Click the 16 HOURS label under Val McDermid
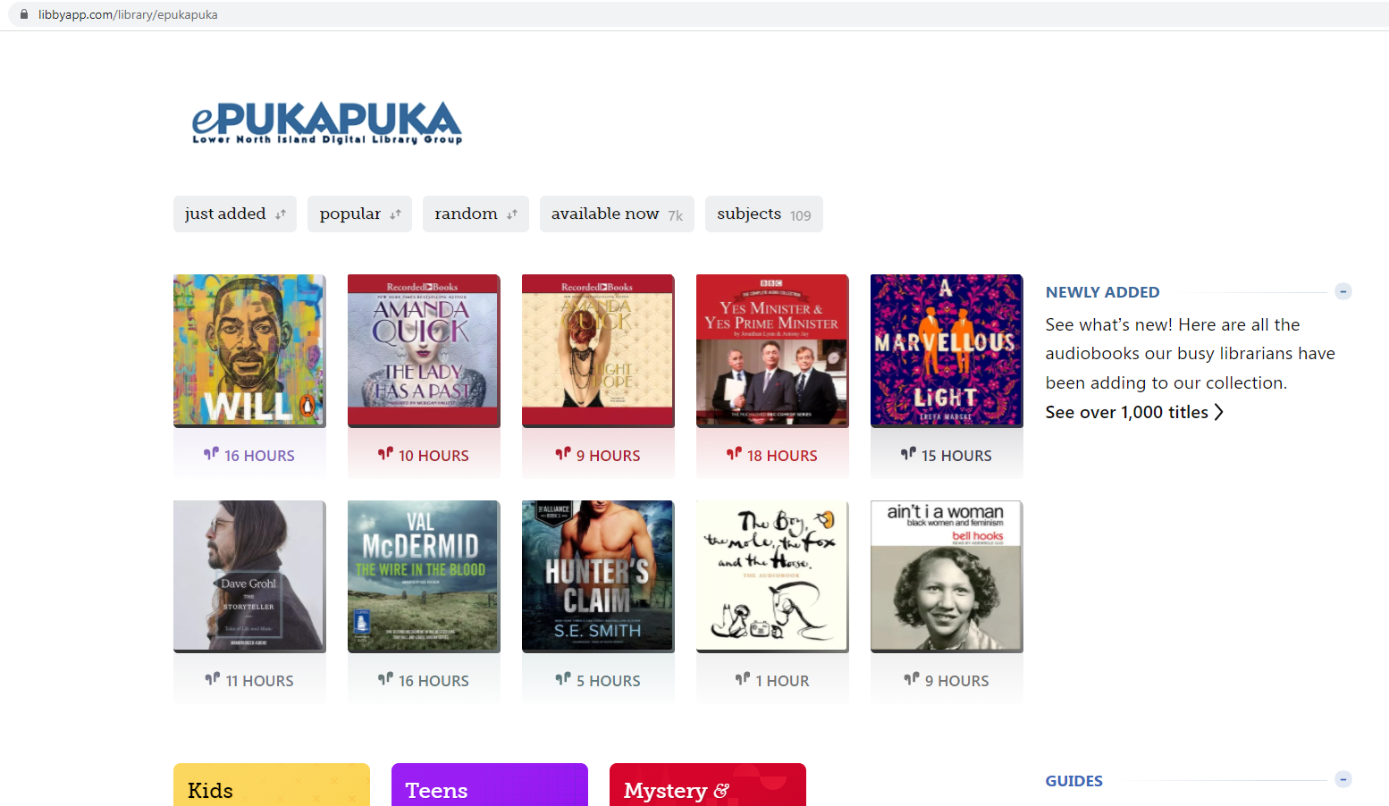Viewport: 1389px width, 806px height. coord(434,681)
